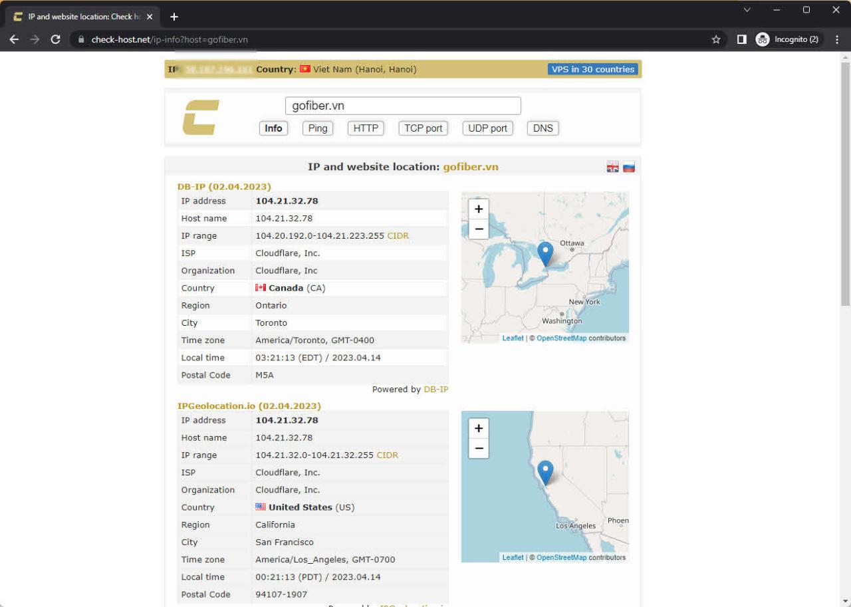The width and height of the screenshot is (851, 607).
Task: Open CIDR link for 104.20.192.0 range
Action: pos(398,236)
